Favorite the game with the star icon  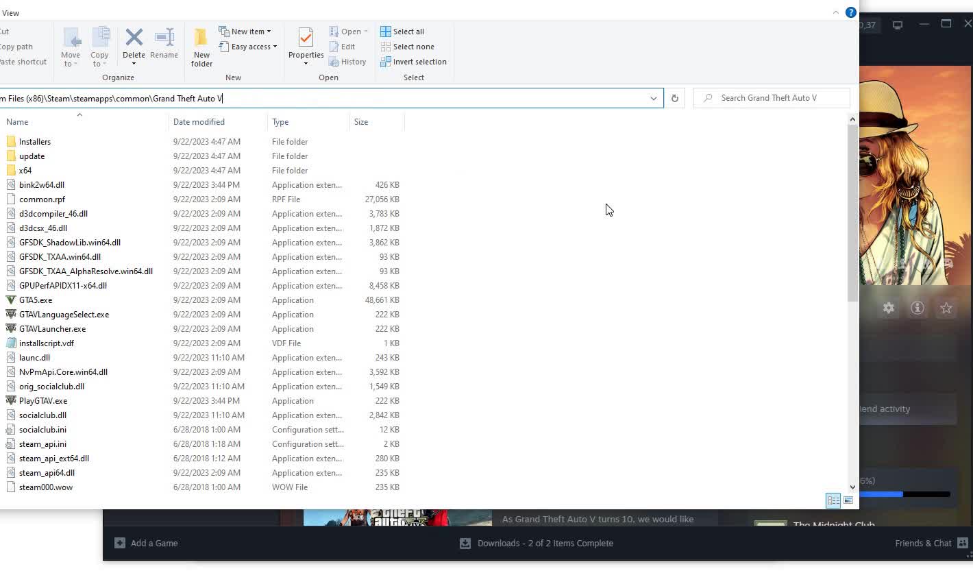click(946, 308)
